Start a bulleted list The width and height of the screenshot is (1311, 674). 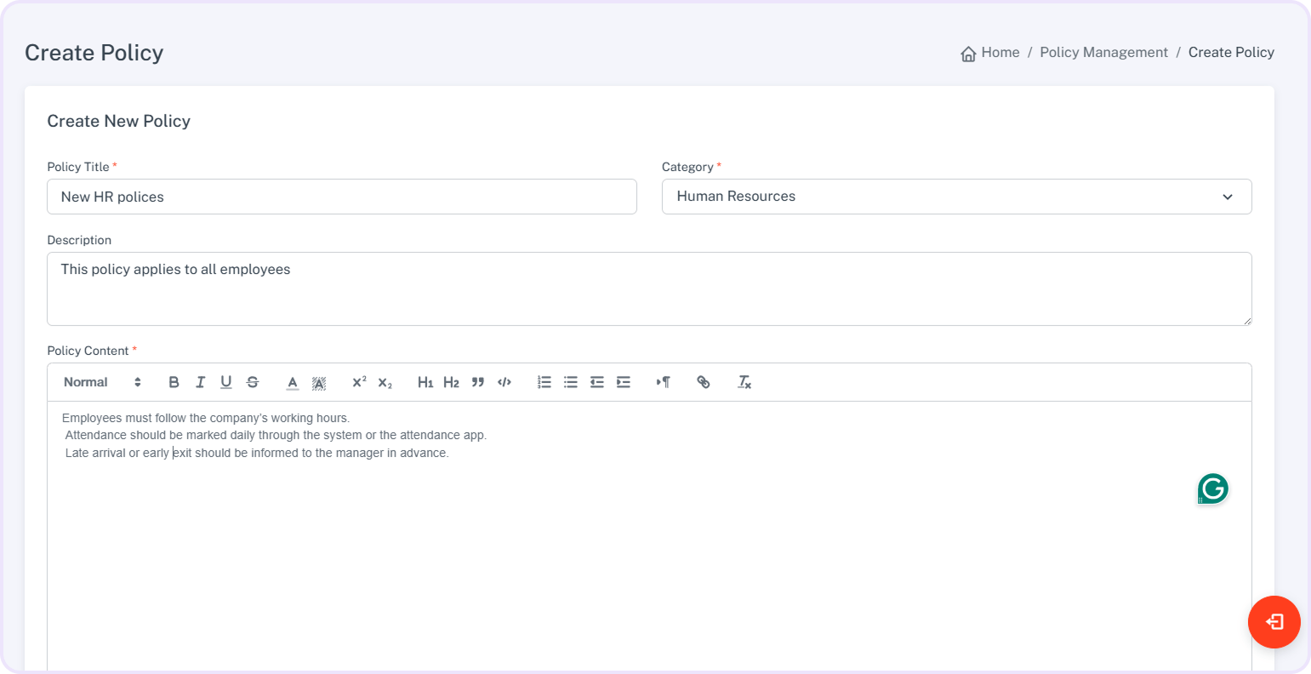pos(571,382)
